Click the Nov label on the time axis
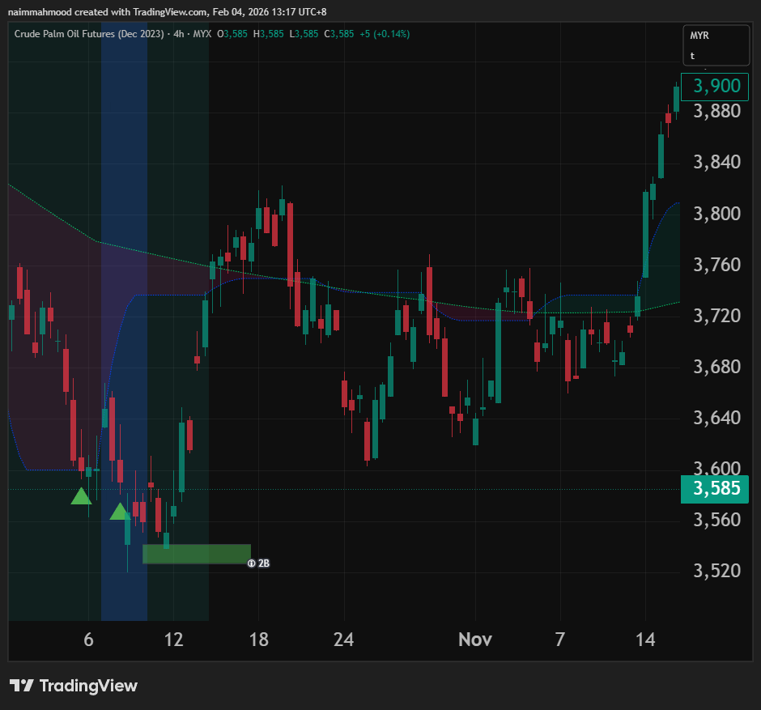The image size is (761, 710). tap(474, 640)
